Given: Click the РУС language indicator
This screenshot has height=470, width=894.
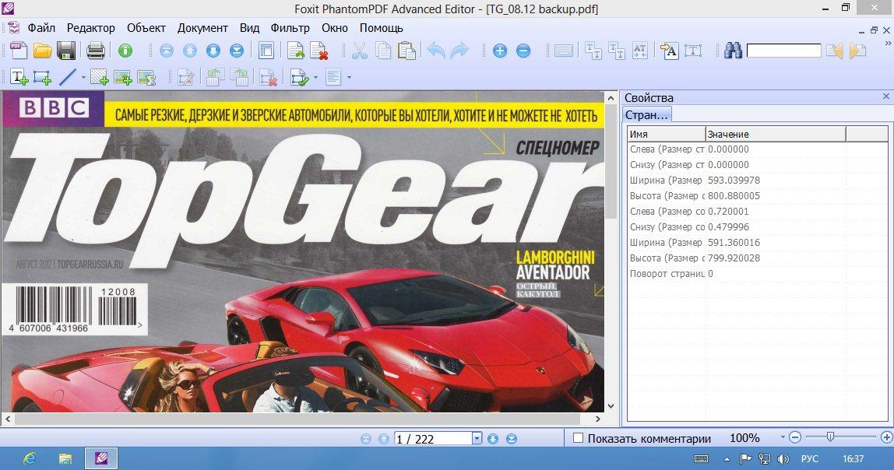Looking at the screenshot, I should [810, 458].
